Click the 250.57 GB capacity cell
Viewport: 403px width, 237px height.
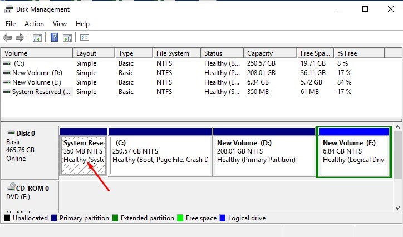pyautogui.click(x=261, y=63)
